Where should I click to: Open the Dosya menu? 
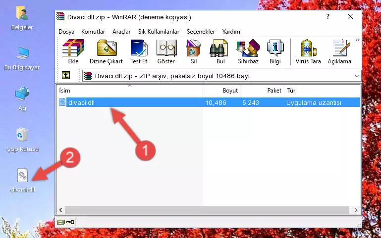(x=66, y=32)
